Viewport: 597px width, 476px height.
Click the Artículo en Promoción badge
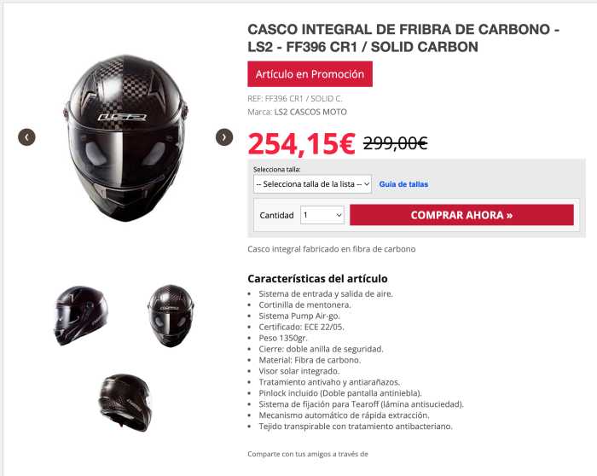click(x=310, y=74)
